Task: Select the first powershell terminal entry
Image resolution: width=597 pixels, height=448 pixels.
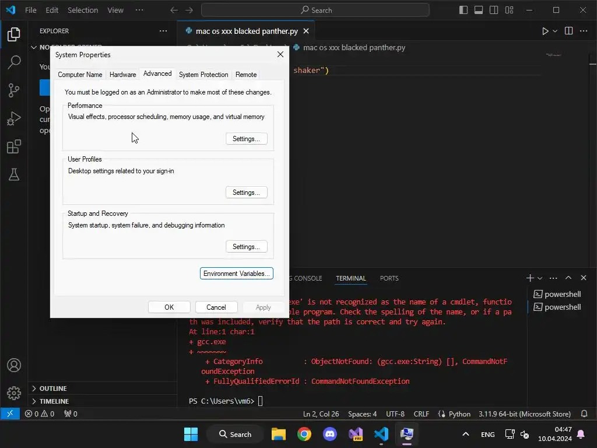Action: pyautogui.click(x=557, y=294)
